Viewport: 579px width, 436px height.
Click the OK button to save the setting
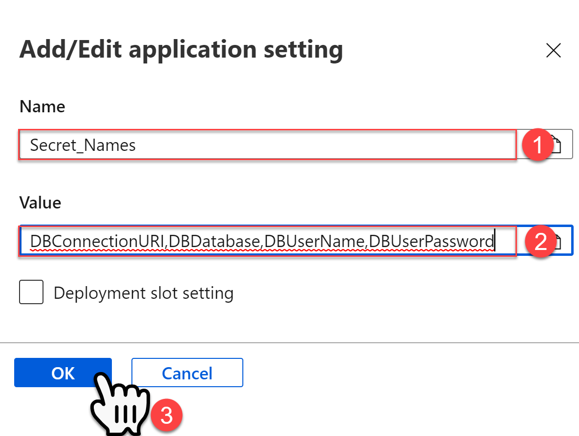pos(63,373)
